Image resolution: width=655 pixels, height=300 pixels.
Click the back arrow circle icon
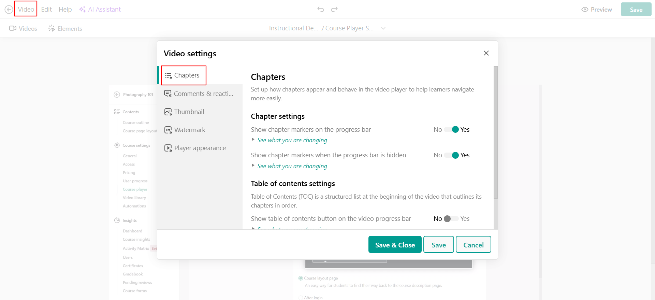pyautogui.click(x=9, y=10)
